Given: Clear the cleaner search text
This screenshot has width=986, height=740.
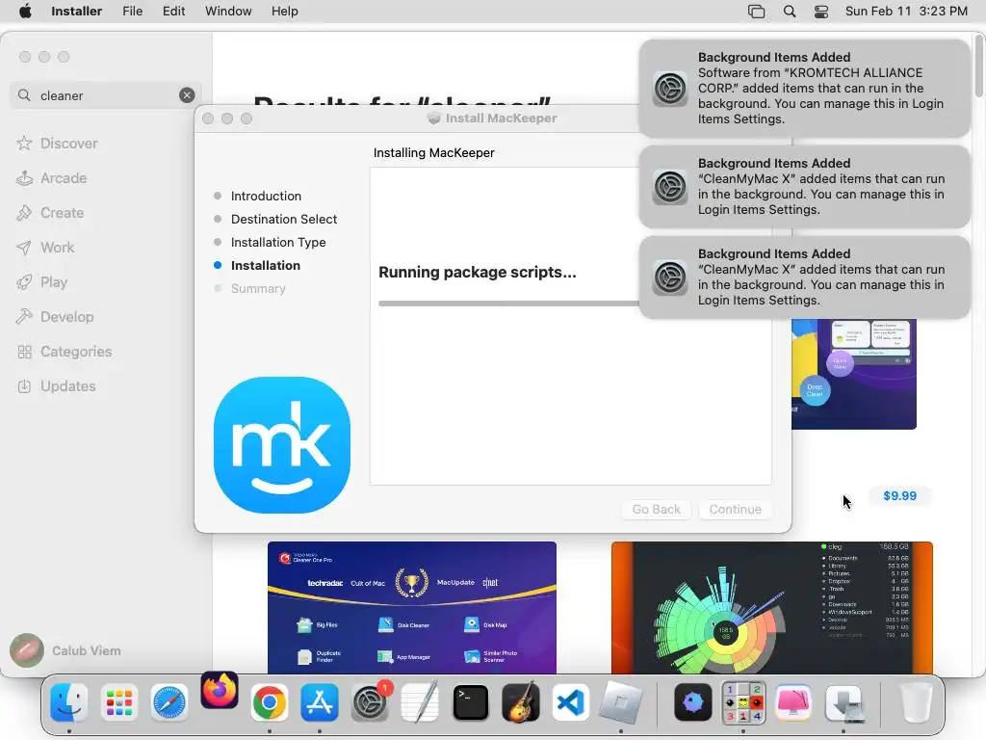Looking at the screenshot, I should pos(187,95).
